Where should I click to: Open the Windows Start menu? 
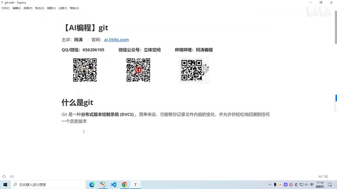tap(5, 184)
